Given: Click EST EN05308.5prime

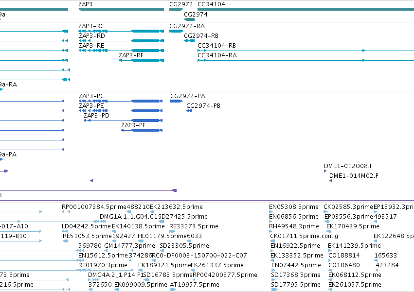Looking at the screenshot, I should click(294, 207).
